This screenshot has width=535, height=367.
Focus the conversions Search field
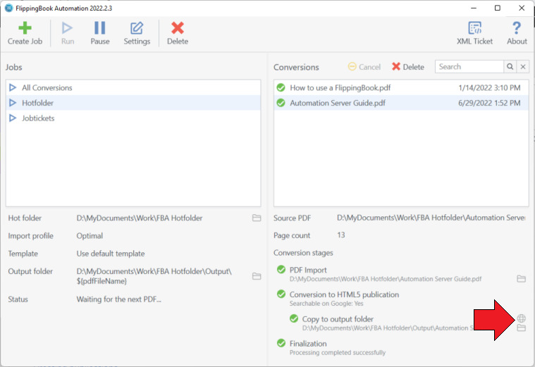469,66
